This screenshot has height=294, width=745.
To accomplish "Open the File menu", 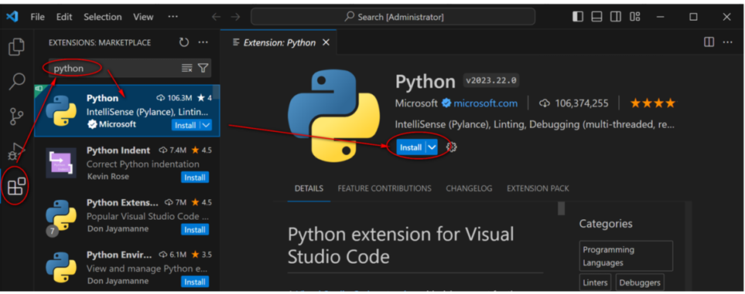I will (x=38, y=17).
